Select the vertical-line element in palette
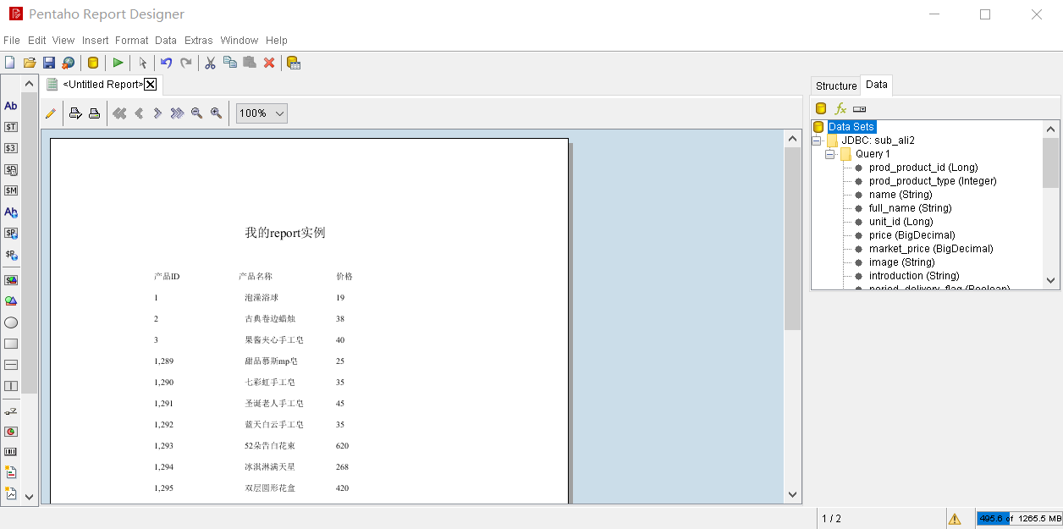 point(11,386)
